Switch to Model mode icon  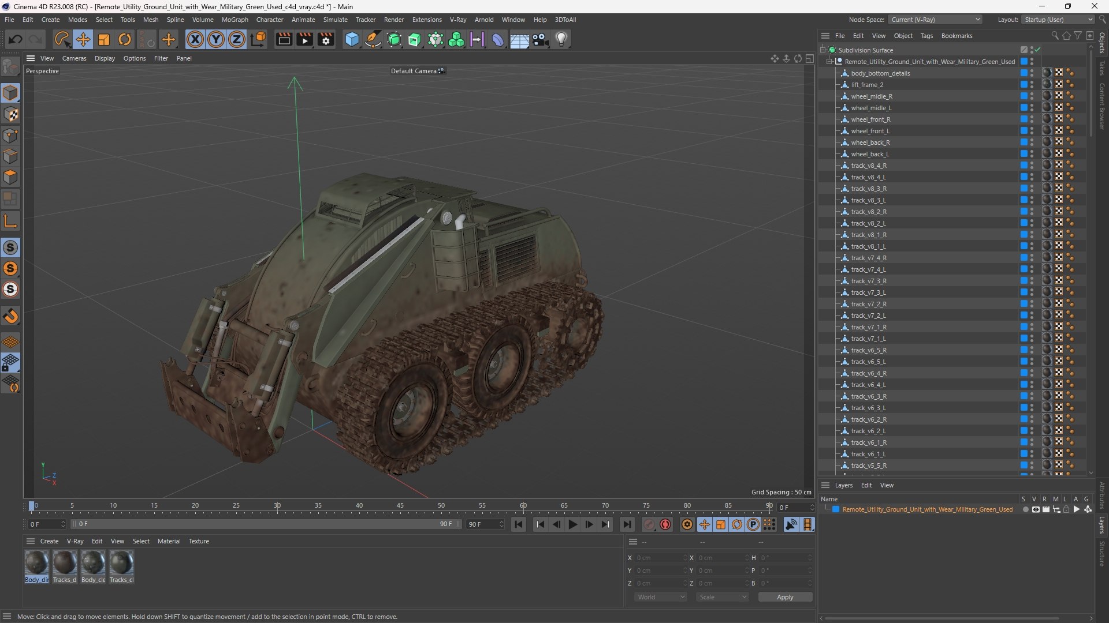point(11,93)
